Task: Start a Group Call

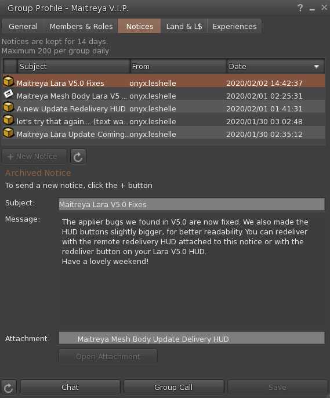Action: coord(173,388)
